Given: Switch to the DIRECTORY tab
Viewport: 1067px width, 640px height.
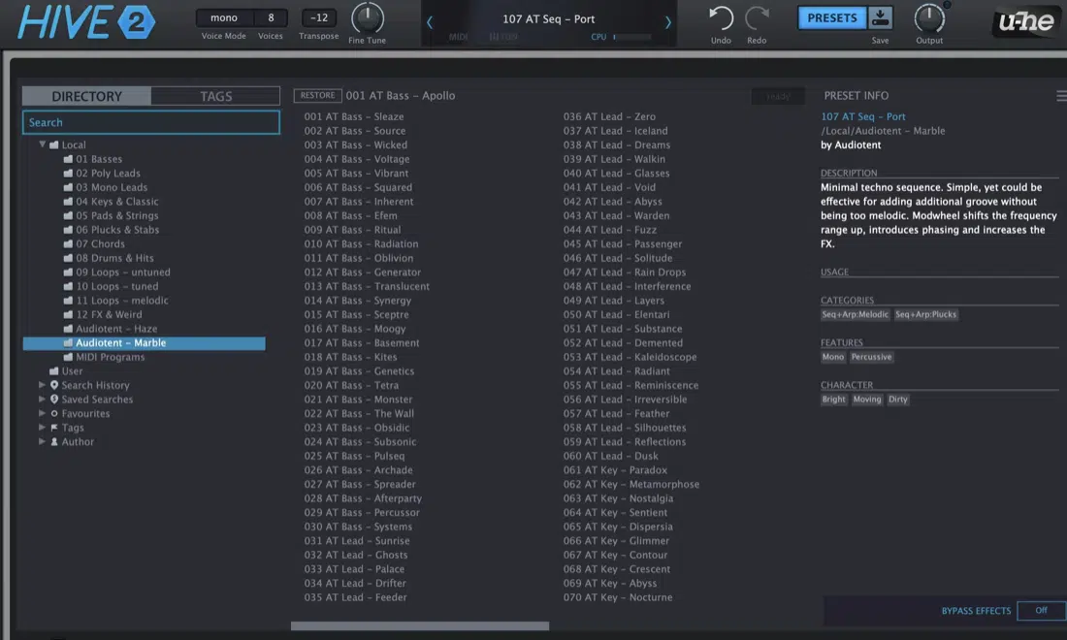Looking at the screenshot, I should coord(85,95).
